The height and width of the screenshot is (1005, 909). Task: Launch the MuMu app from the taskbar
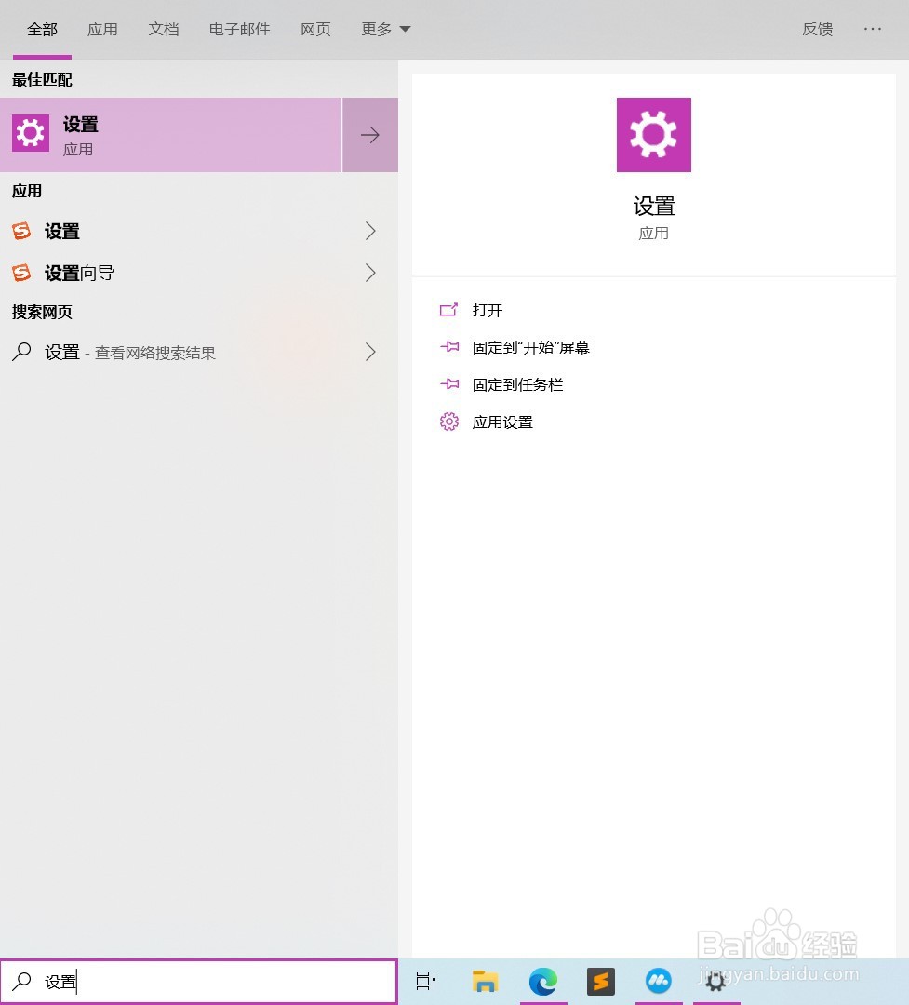pyautogui.click(x=658, y=981)
